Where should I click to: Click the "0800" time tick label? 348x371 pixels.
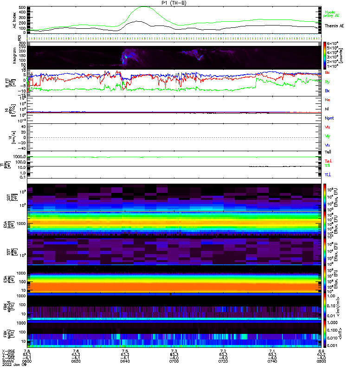pos(321,361)
